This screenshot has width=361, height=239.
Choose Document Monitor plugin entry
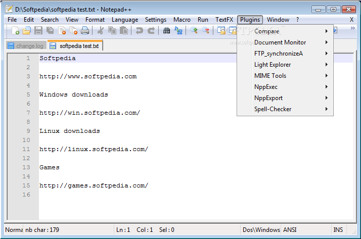point(285,42)
